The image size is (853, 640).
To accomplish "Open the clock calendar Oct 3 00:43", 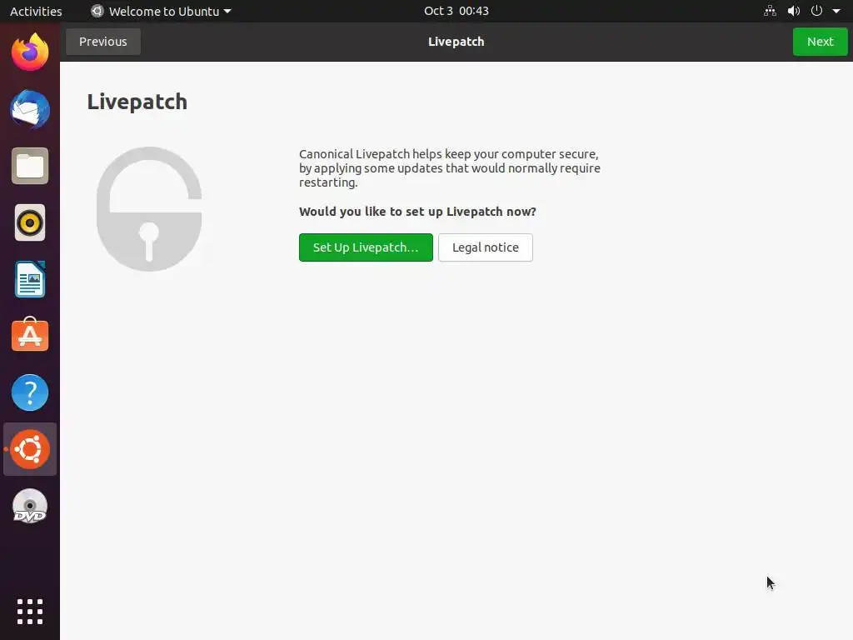I will (456, 11).
